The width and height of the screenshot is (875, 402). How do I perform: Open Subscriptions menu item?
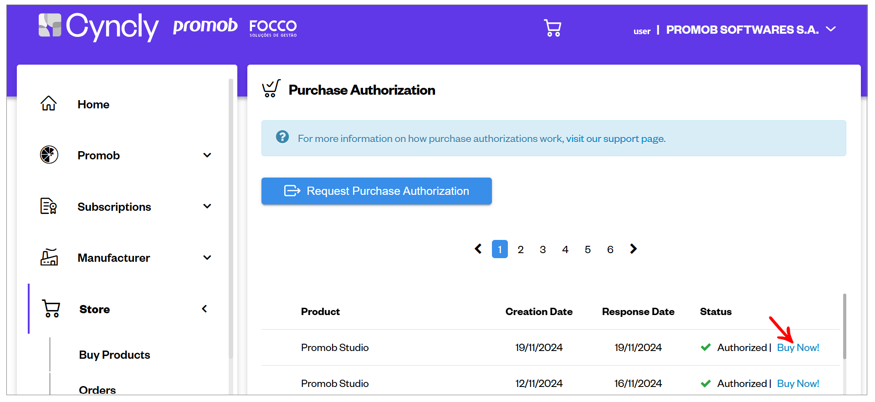[114, 207]
